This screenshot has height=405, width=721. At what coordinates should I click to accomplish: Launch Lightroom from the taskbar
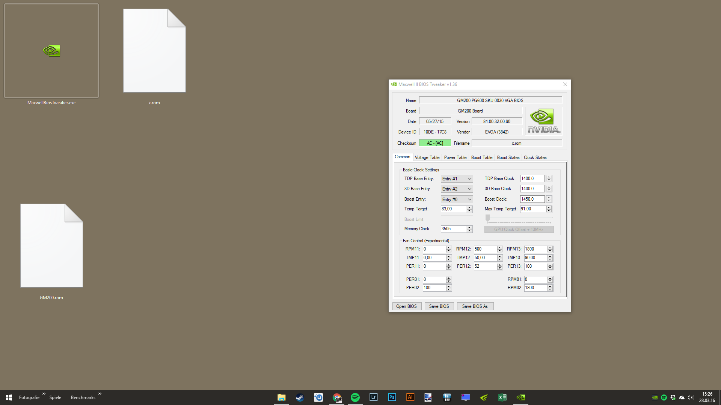[x=373, y=397]
